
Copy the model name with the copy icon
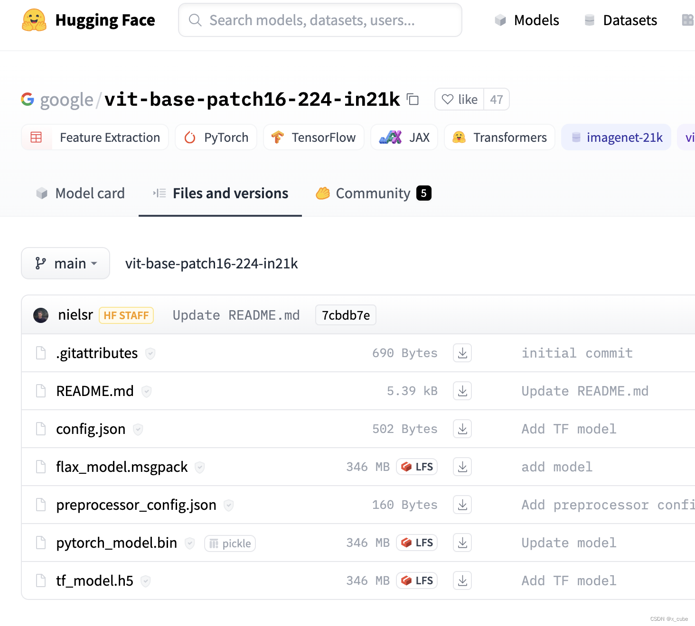(413, 100)
